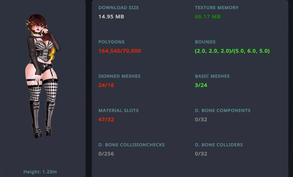293x177 pixels.
Task: Select the Texture Memory heading
Action: (217, 8)
